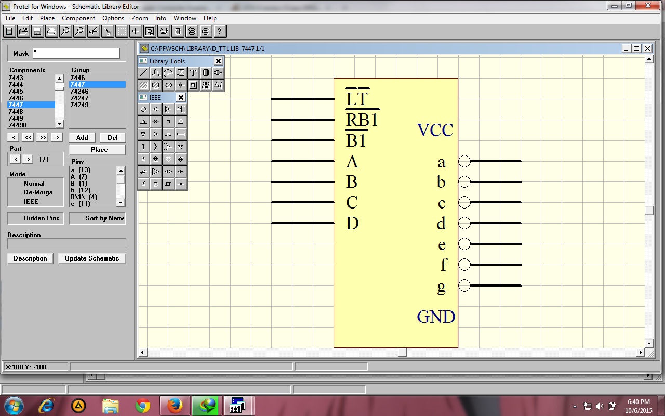
Task: Go to first component with single left arrow
Action: [x=14, y=138]
